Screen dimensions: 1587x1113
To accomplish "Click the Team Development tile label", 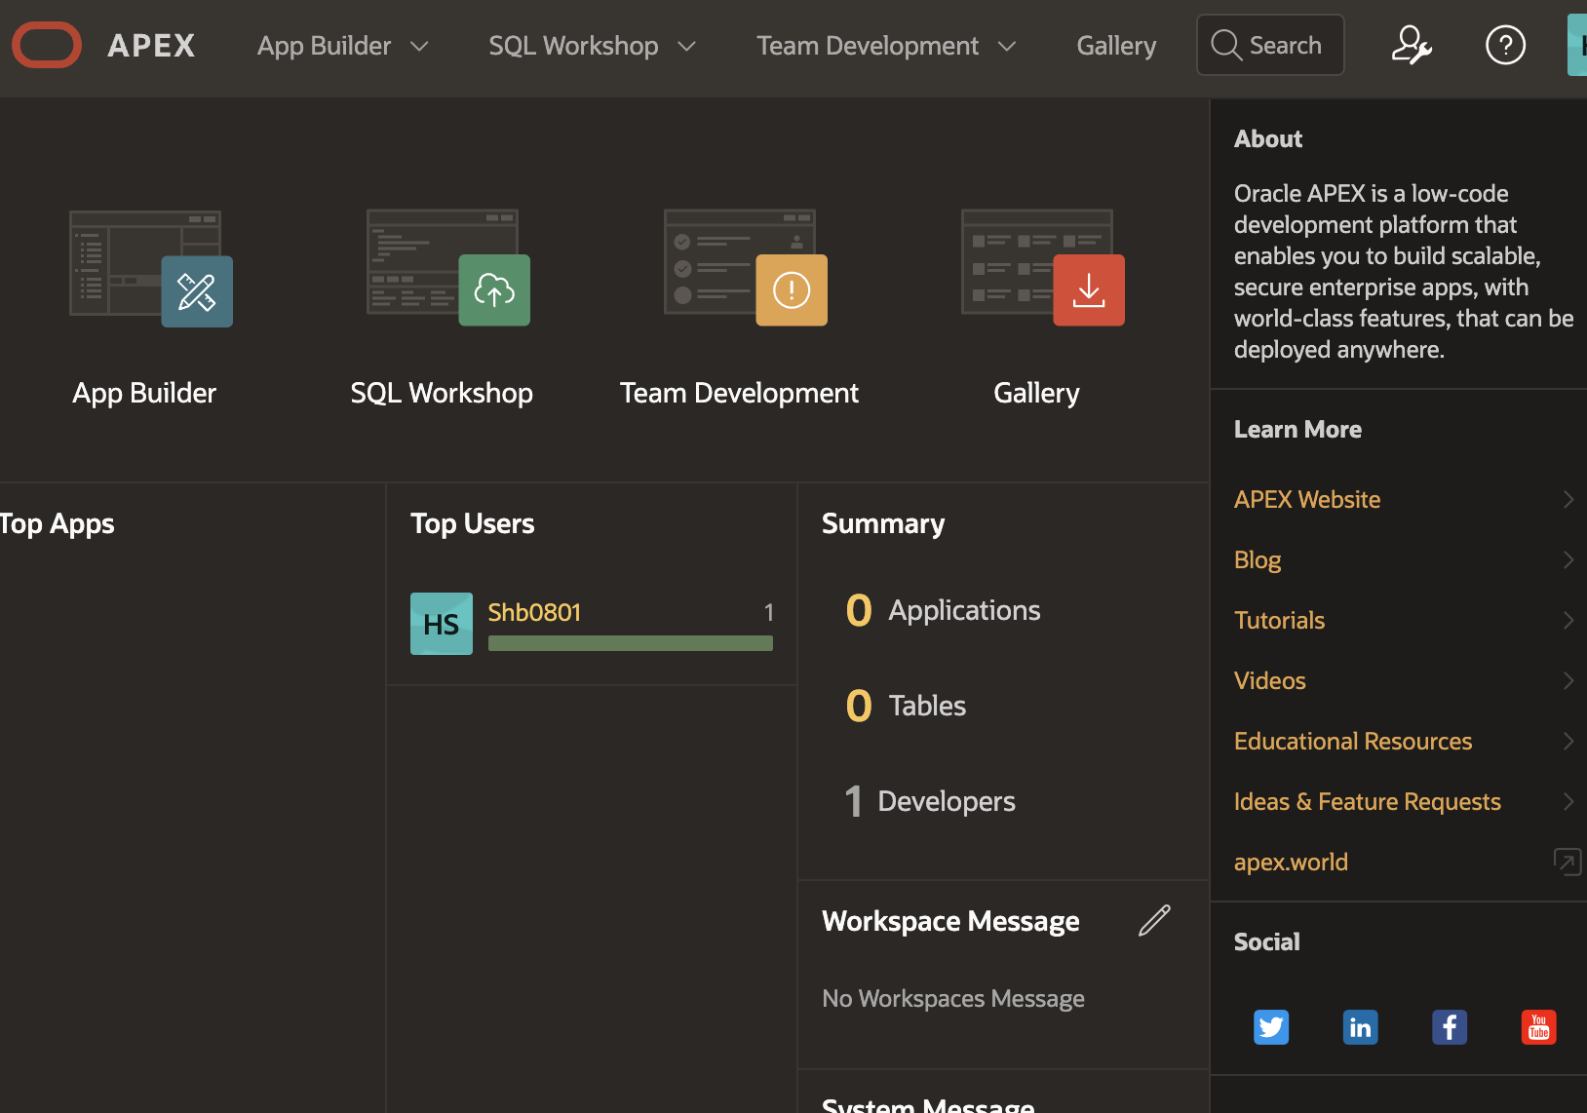I will pyautogui.click(x=739, y=393).
